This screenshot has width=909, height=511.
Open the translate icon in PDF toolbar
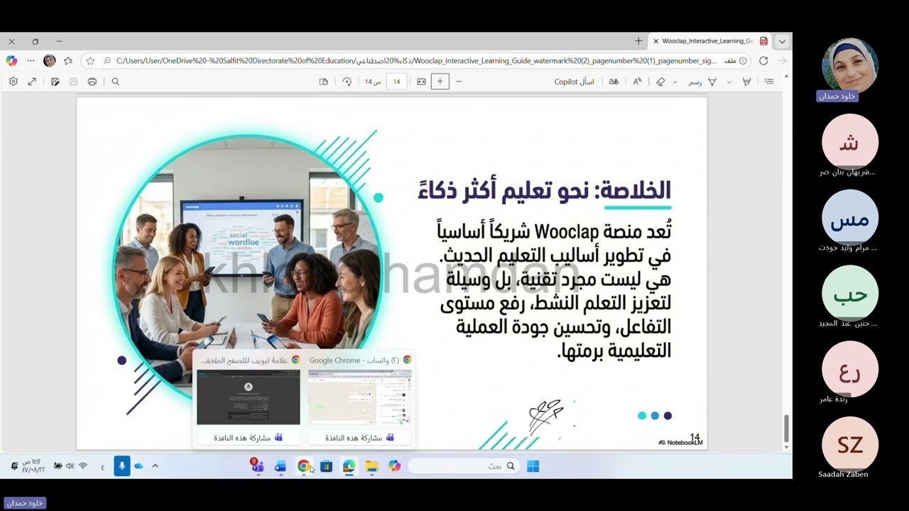(614, 82)
